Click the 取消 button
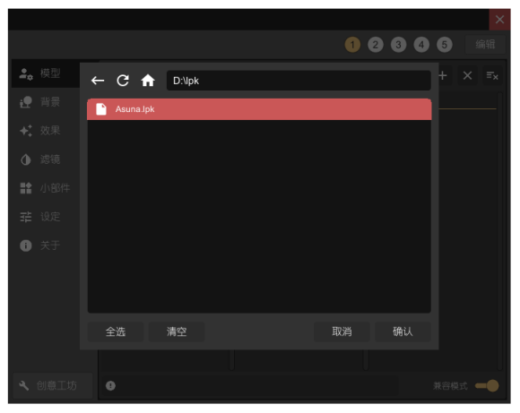520x413 pixels. click(x=342, y=331)
